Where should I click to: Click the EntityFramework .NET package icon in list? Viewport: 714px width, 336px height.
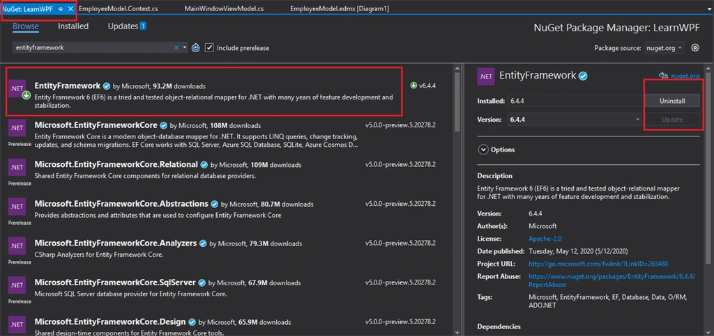coord(17,88)
